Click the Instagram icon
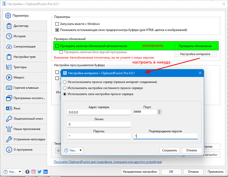This screenshot has width=228, height=177. tap(33, 172)
